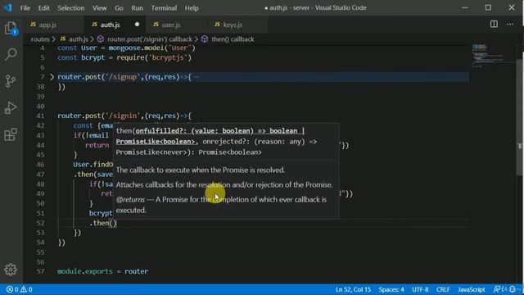Click router.post('/signin') callback breadcrumb
524x295 pixels.
click(x=150, y=39)
